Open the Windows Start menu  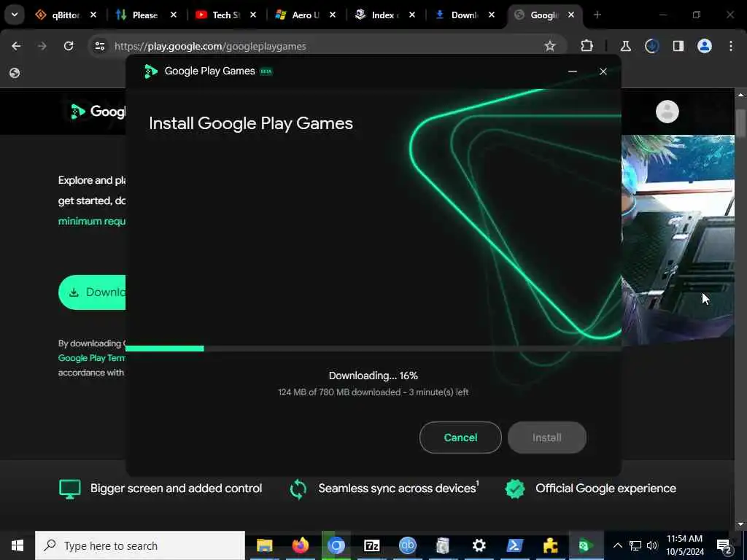[x=18, y=545]
